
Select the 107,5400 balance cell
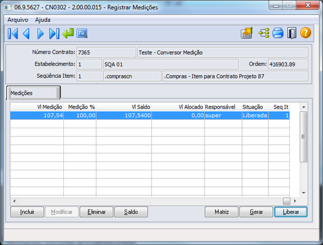click(x=124, y=116)
